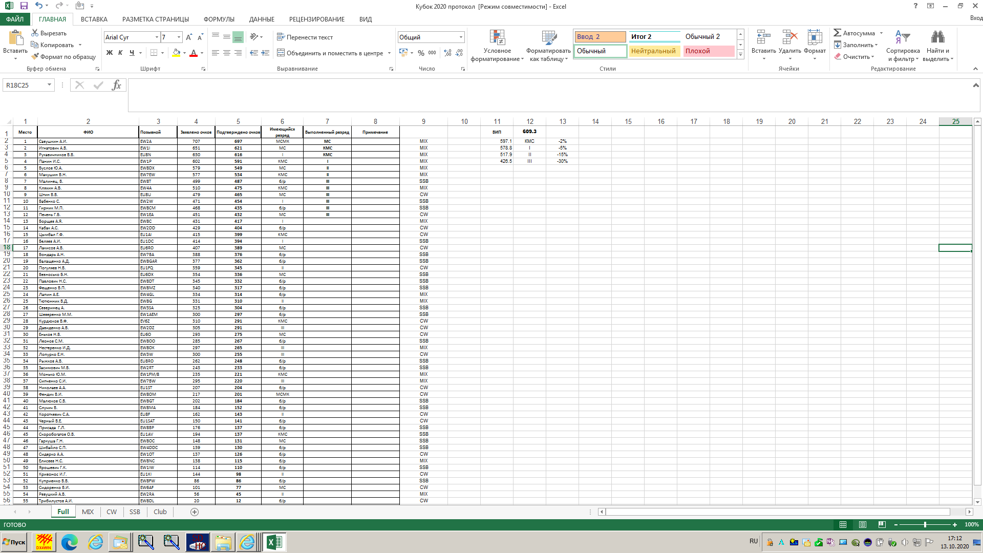The image size is (983, 553).
Task: Toggle italic formatting button К
Action: pos(120,53)
